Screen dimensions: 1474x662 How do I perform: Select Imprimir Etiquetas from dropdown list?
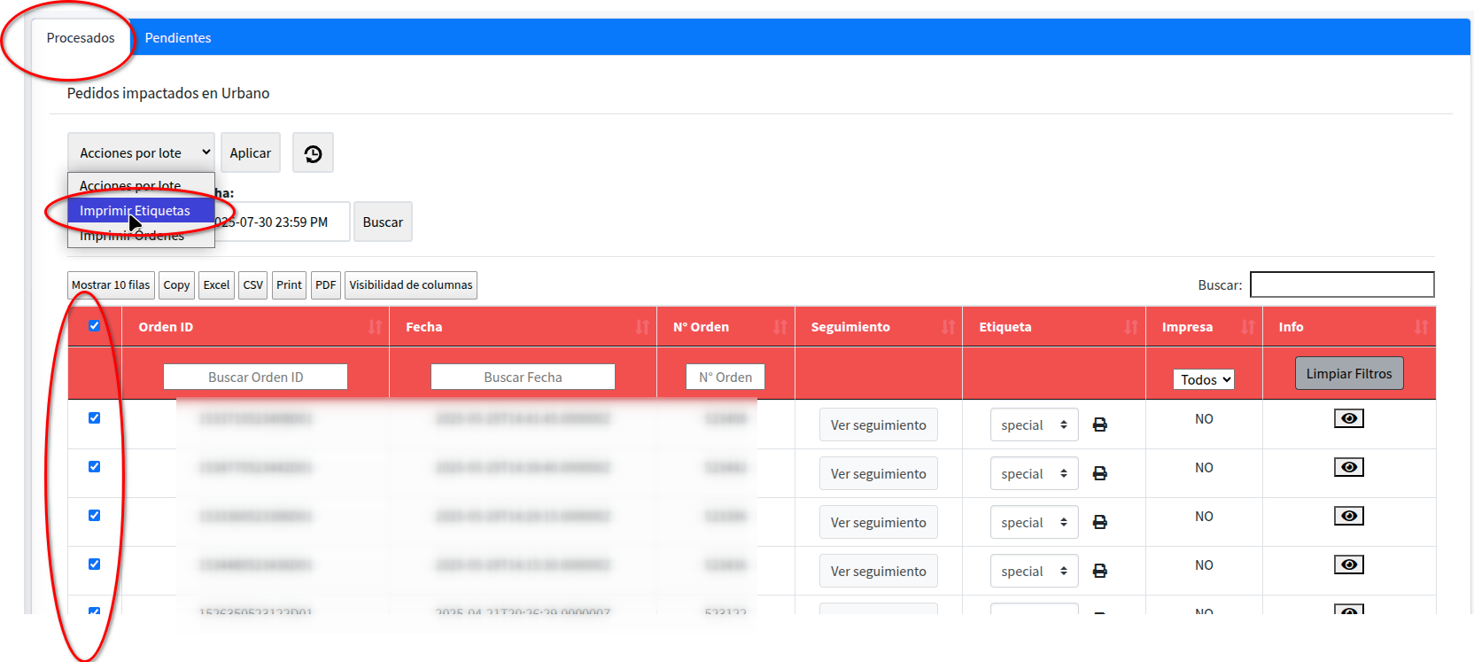click(135, 211)
